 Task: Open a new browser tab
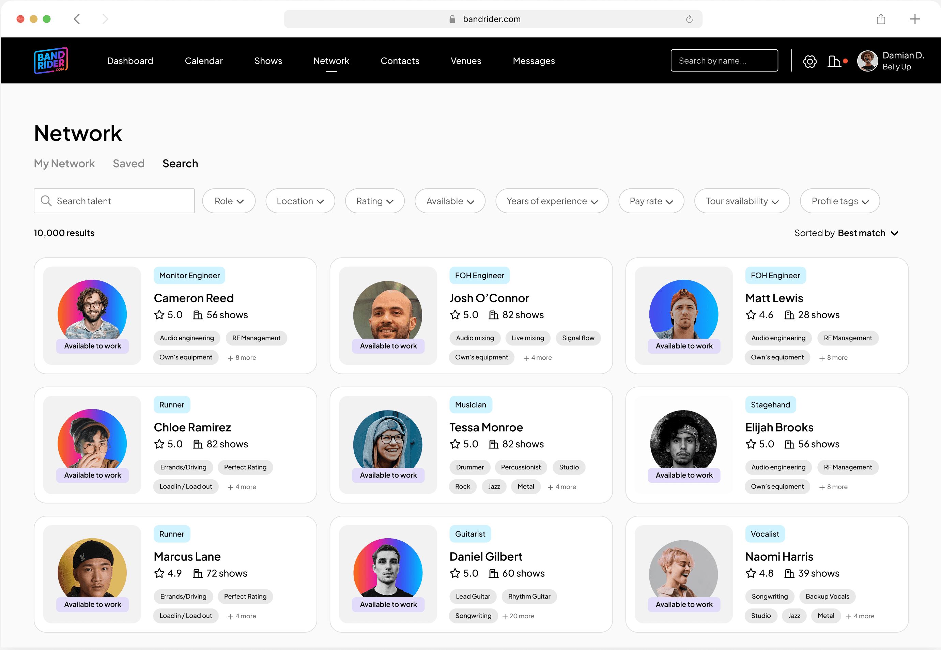[914, 19]
